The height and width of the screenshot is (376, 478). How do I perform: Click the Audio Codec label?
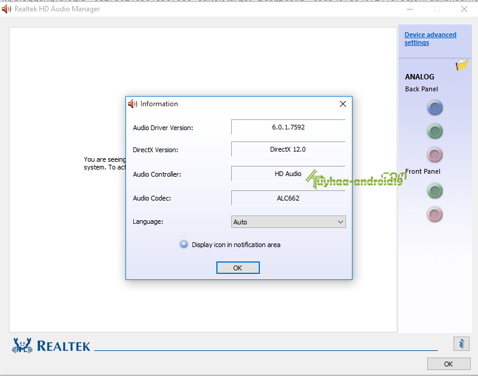(x=152, y=198)
